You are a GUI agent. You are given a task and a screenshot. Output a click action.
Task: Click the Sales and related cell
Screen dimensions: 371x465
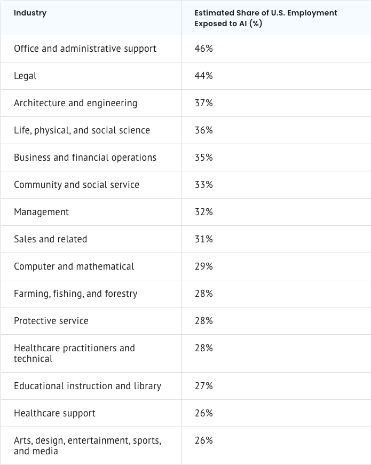click(51, 239)
